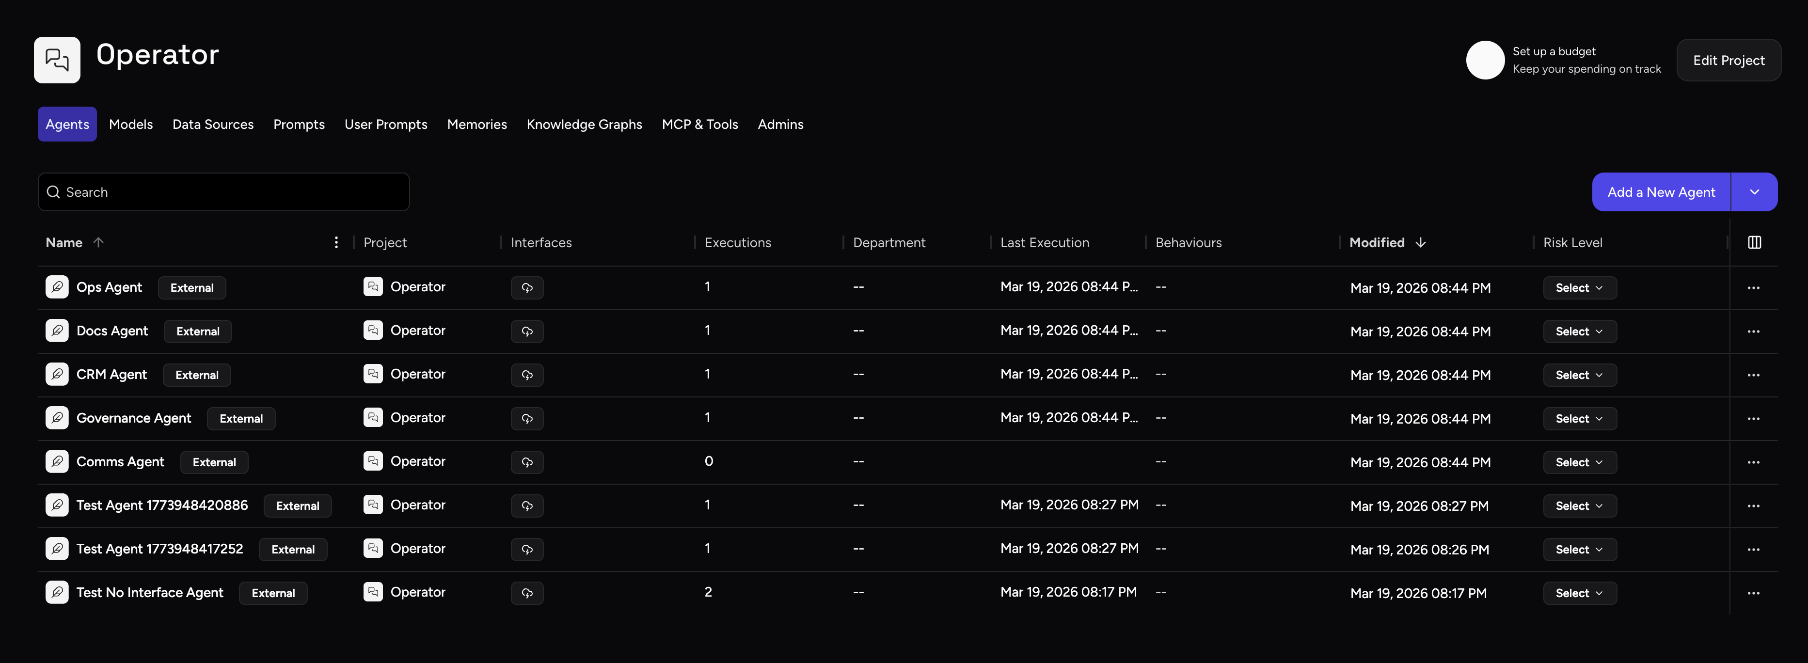This screenshot has width=1808, height=663.
Task: Click Add a New Agent button
Action: 1661,192
